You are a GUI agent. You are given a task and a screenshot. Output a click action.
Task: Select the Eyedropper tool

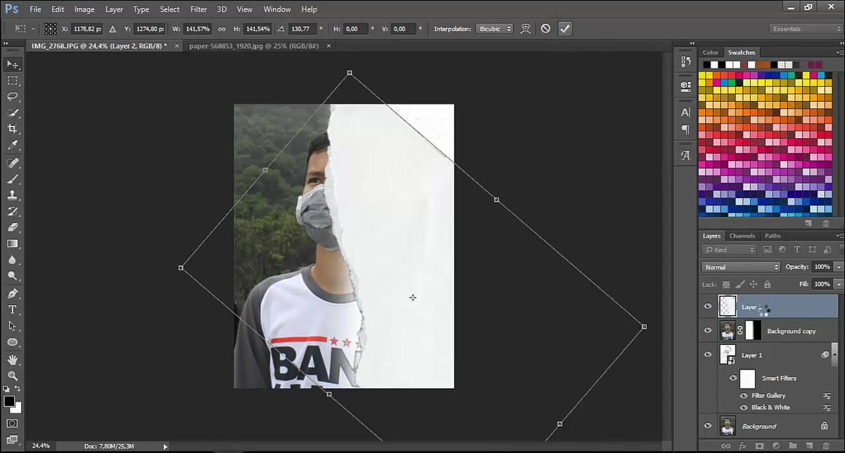pos(12,146)
